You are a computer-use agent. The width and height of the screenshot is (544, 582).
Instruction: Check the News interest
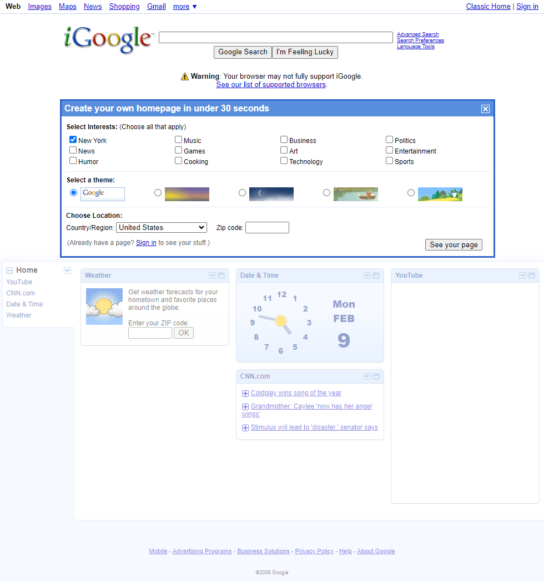[73, 150]
